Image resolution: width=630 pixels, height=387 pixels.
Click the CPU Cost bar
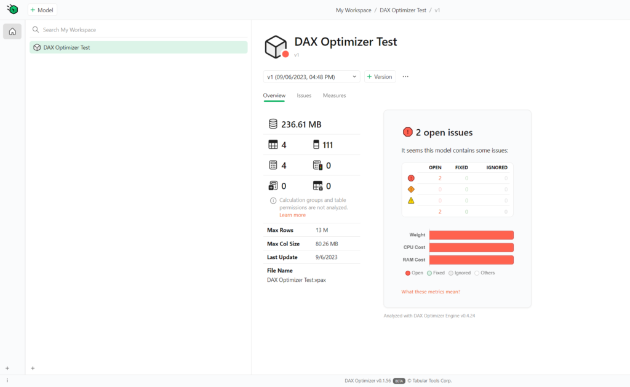(x=471, y=247)
